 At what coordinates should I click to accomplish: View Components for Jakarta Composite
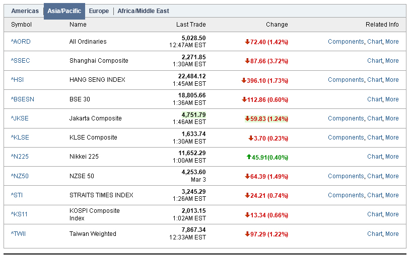tap(346, 118)
